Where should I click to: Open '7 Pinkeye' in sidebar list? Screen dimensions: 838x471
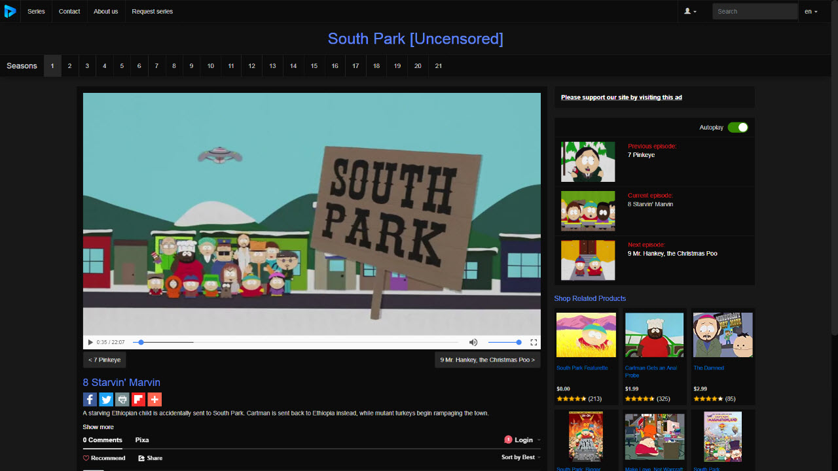tap(641, 155)
